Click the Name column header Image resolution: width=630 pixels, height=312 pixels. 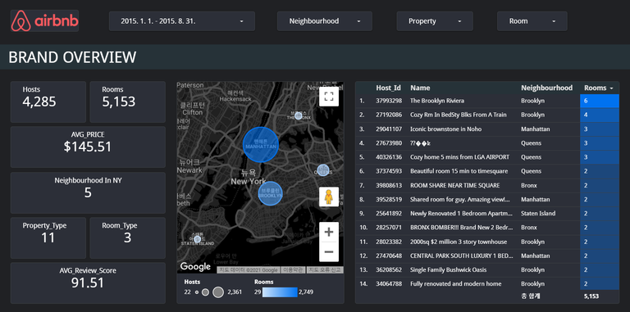420,88
